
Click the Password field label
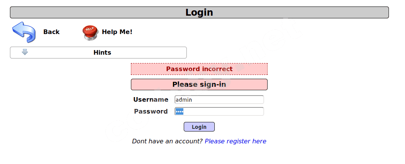tap(151, 112)
